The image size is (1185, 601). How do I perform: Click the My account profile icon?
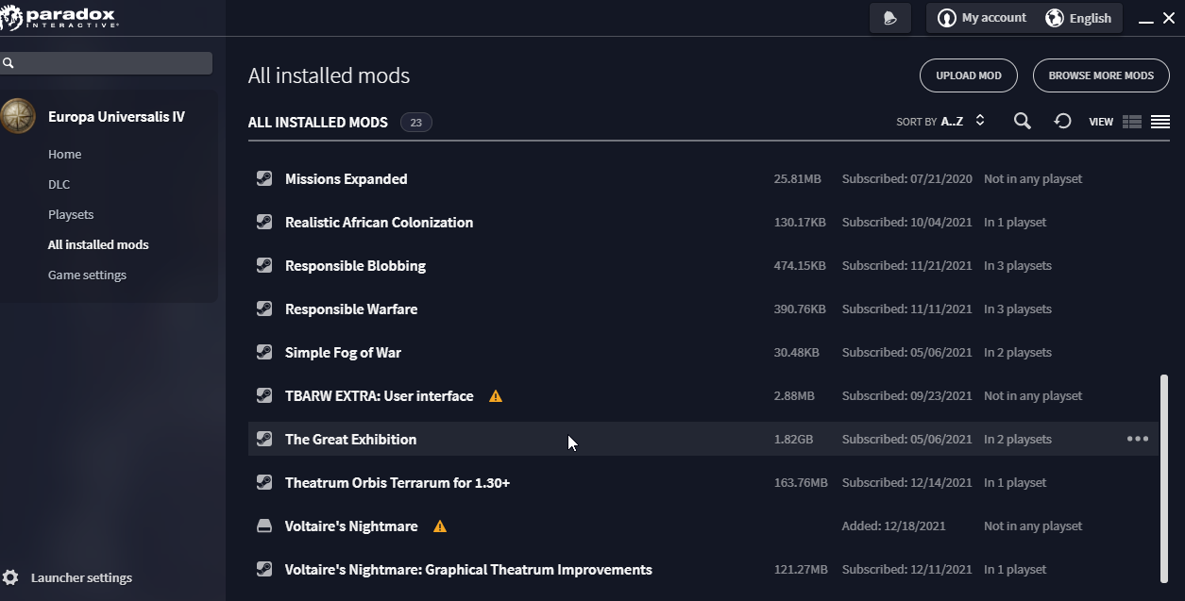point(946,18)
